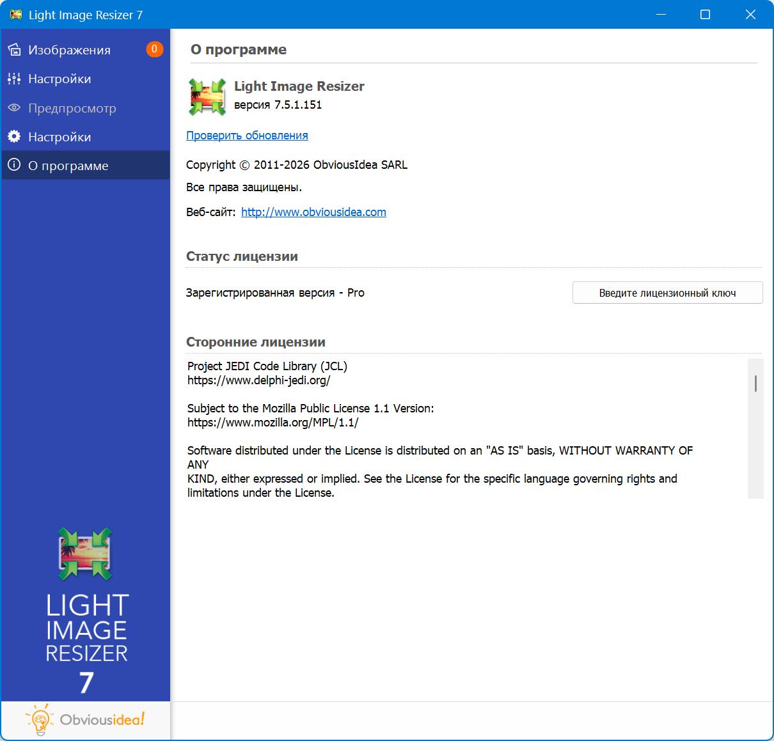This screenshot has width=774, height=741.
Task: Maximize the Light Image Resizer window
Action: (705, 15)
